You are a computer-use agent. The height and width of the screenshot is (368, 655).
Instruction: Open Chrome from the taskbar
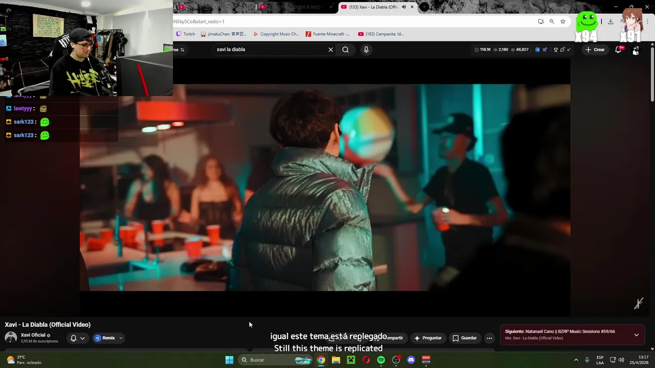321,360
